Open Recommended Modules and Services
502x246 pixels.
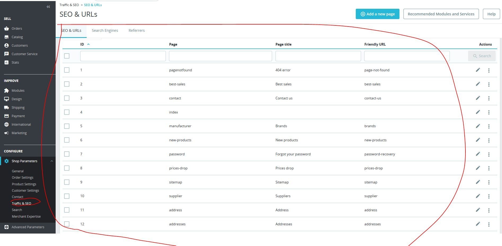(x=441, y=14)
